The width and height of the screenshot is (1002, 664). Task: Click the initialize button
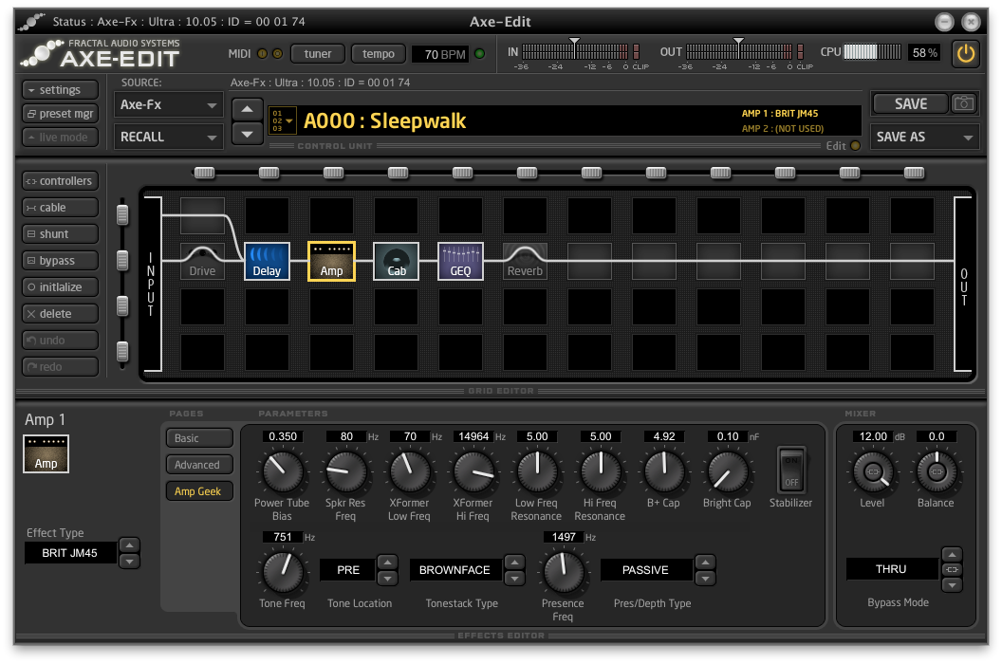pyautogui.click(x=60, y=287)
